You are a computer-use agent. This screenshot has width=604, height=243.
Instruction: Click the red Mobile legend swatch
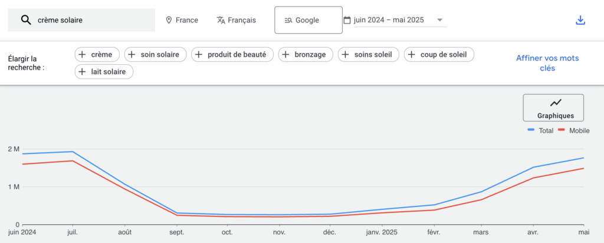(562, 130)
